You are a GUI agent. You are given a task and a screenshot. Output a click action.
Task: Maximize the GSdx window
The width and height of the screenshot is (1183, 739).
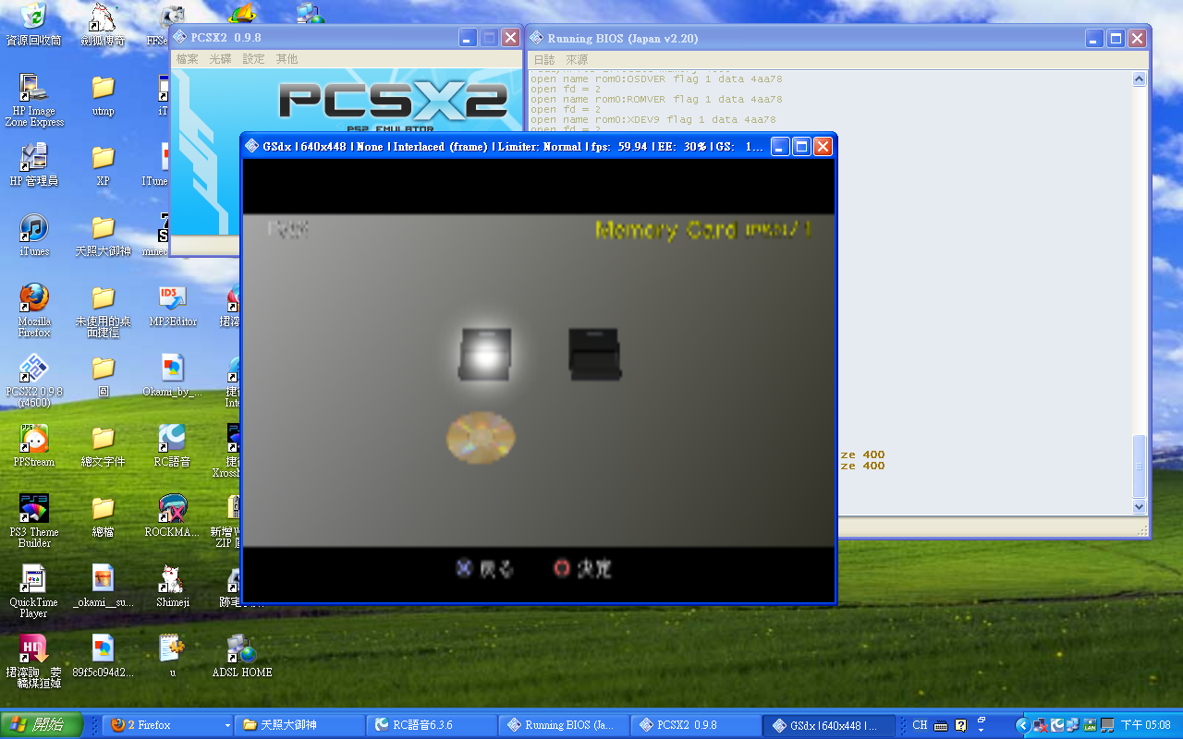pyautogui.click(x=801, y=146)
